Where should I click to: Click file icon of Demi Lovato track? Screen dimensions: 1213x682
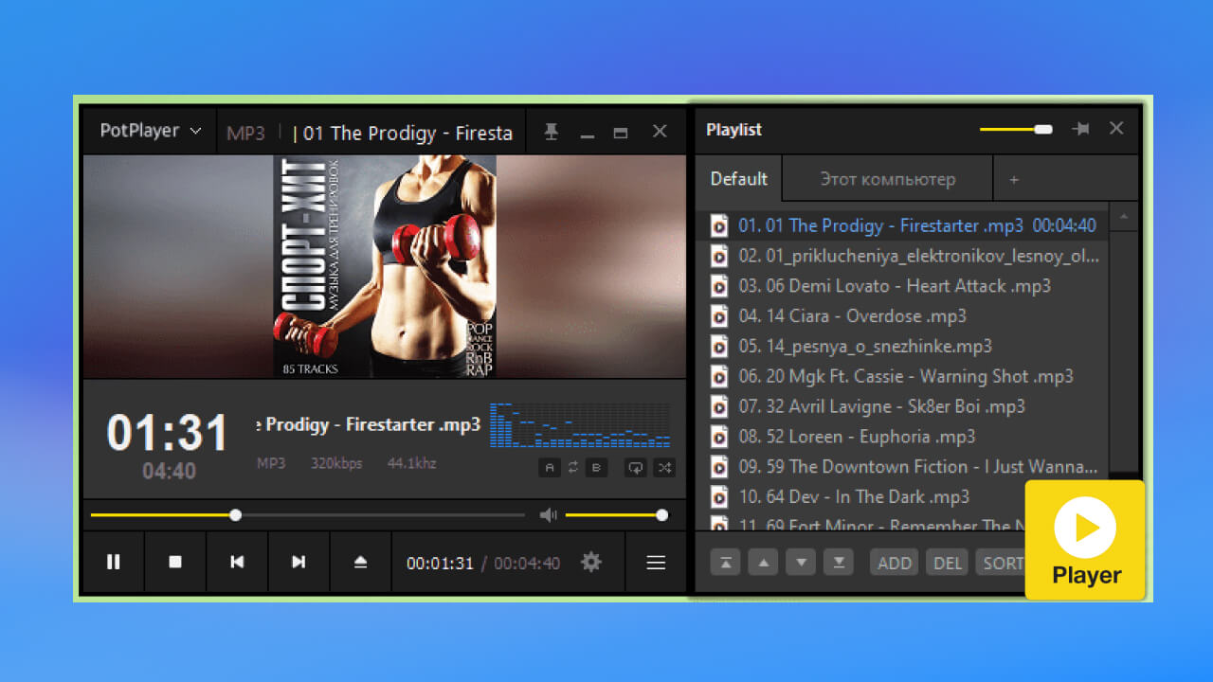[719, 286]
